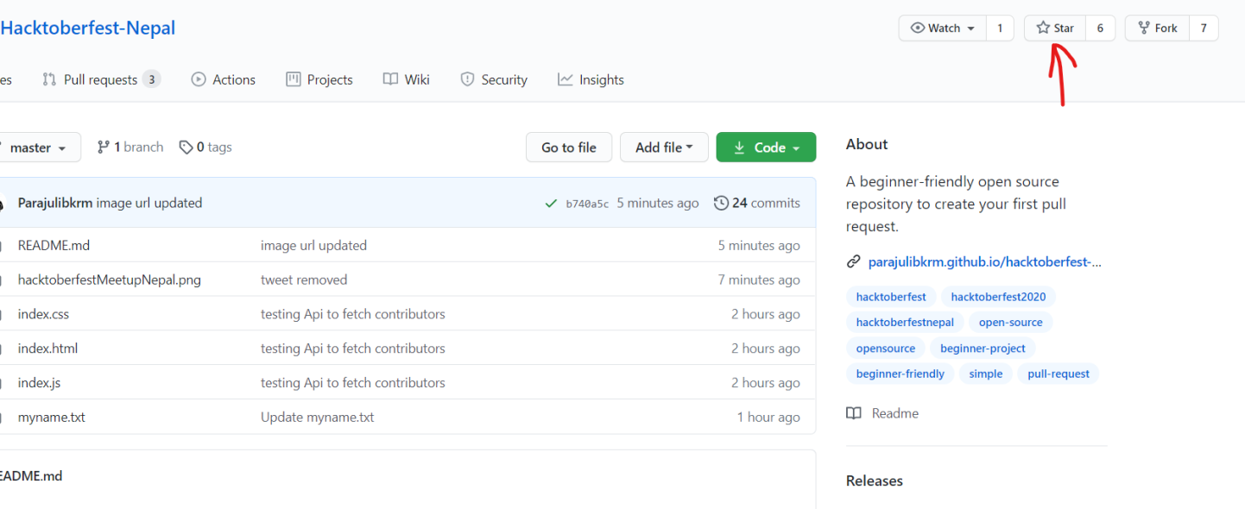View the 6 stargazers count
Image resolution: width=1245 pixels, height=509 pixels.
1100,28
